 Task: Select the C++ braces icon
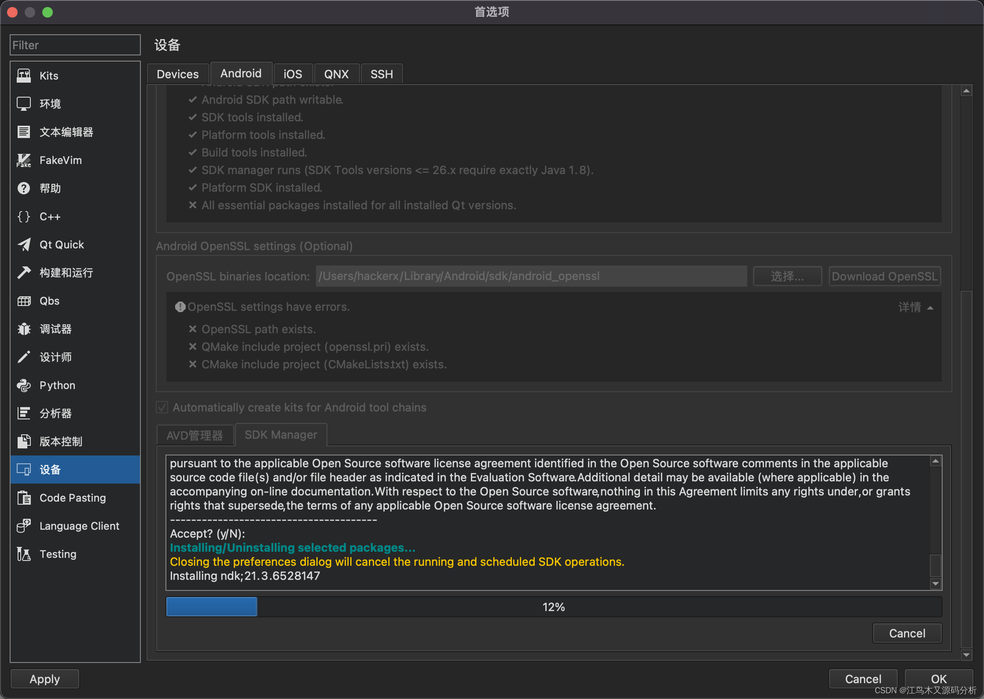pyautogui.click(x=24, y=216)
